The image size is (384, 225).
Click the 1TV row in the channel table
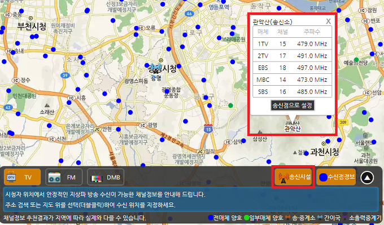(x=293, y=44)
